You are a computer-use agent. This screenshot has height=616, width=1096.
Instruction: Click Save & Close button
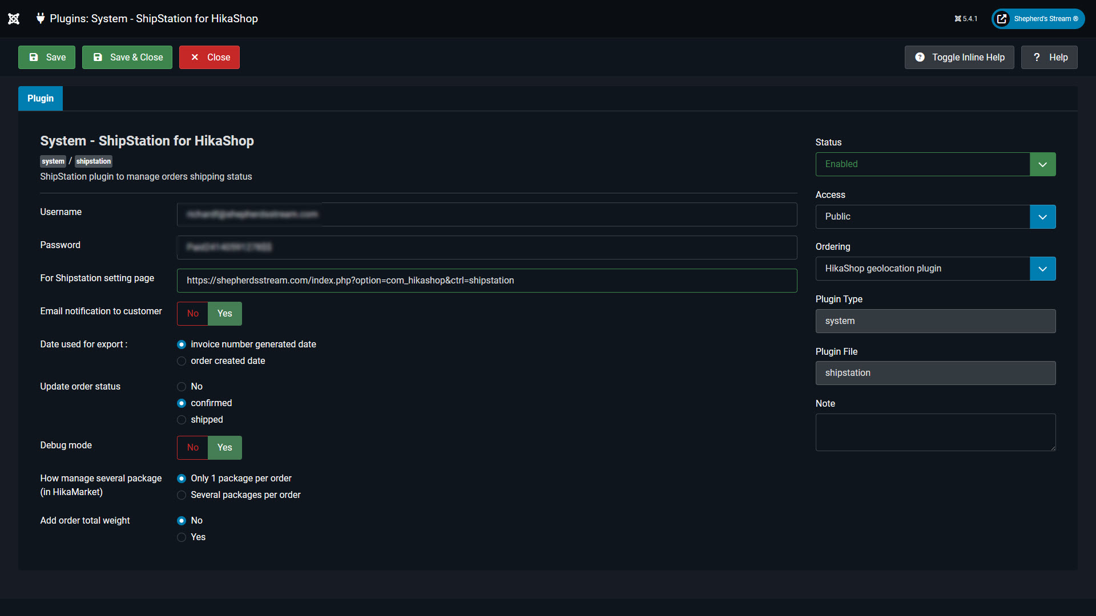(127, 58)
